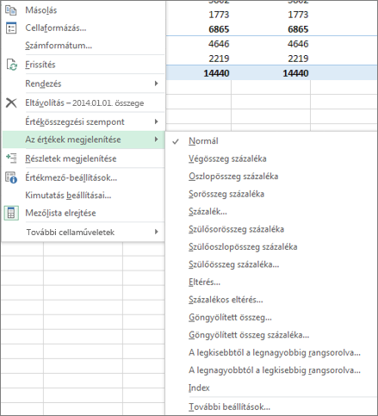
Task: Select the checked Normál option
Action: tap(203, 141)
